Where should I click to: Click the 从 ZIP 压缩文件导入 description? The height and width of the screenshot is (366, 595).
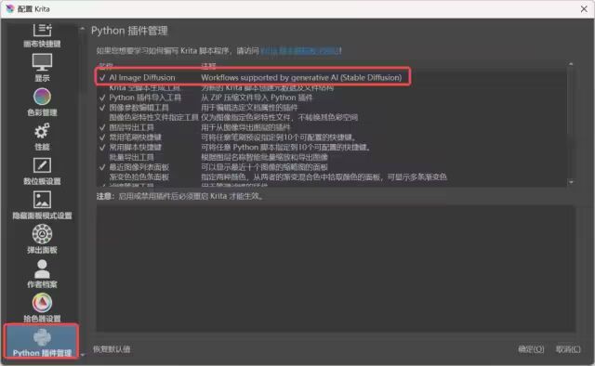coord(257,98)
